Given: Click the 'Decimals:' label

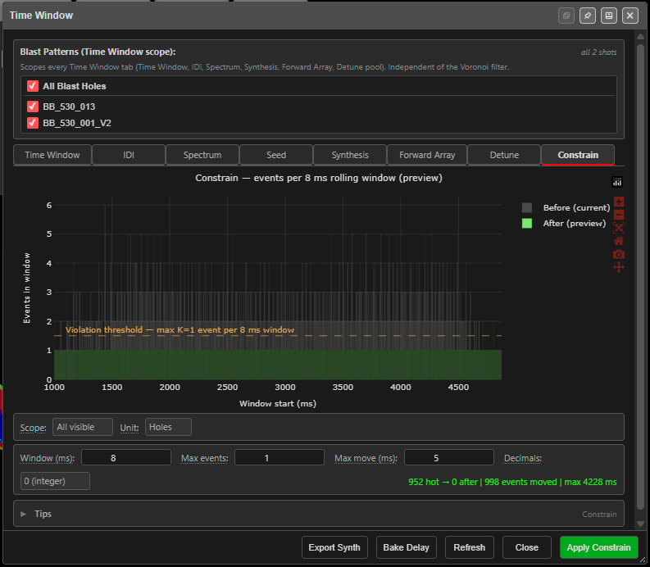Looking at the screenshot, I should tap(523, 458).
